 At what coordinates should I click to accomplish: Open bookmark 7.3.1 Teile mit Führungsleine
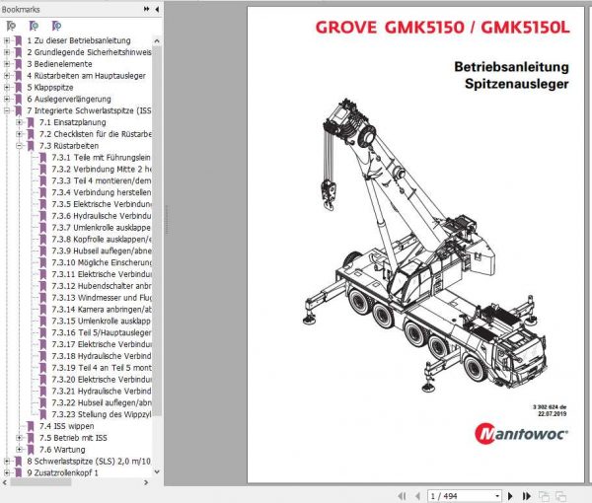tap(102, 158)
